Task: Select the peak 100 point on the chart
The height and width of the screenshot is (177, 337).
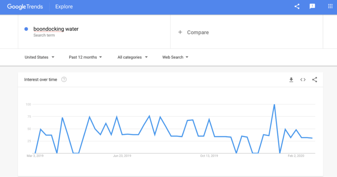Action: [274, 105]
